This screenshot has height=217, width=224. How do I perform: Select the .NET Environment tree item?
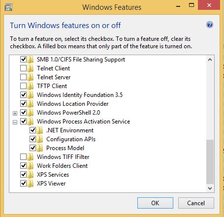pos(70,130)
